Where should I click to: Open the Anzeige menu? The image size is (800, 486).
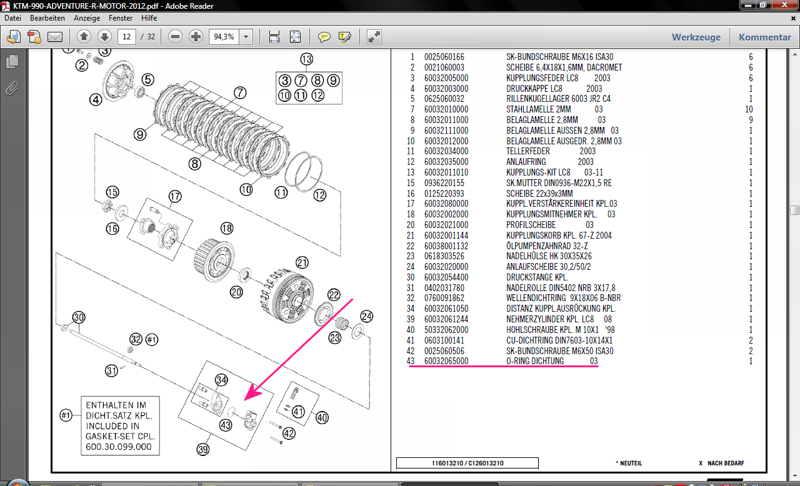(87, 18)
